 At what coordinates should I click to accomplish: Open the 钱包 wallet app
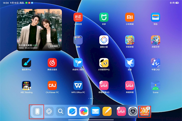coord(156,17)
